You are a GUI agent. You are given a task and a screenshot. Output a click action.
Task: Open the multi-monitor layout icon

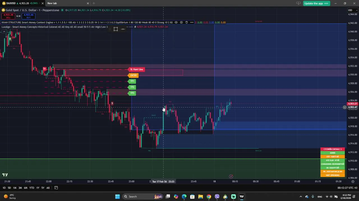[x=298, y=3]
